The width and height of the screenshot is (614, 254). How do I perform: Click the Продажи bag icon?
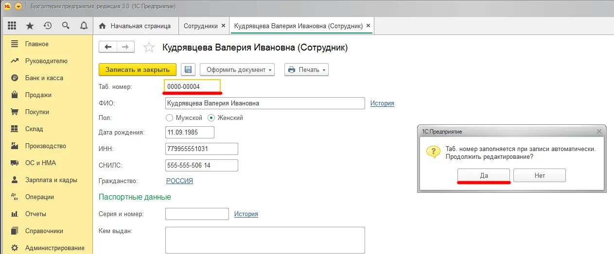click(x=15, y=95)
